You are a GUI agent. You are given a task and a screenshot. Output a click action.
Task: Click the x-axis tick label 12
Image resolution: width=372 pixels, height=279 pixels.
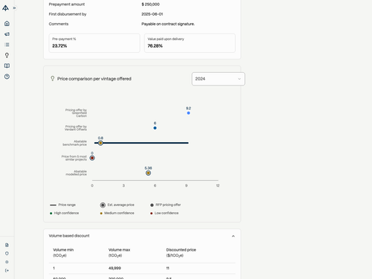tap(218, 185)
